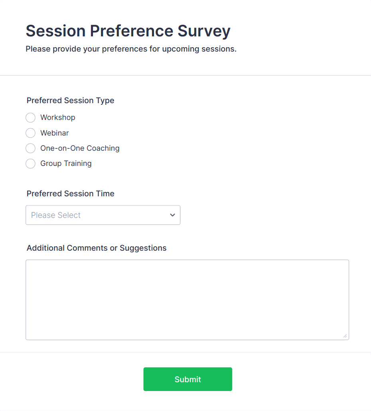This screenshot has height=411, width=371.
Task: Click the Group Training label text
Action: 66,164
